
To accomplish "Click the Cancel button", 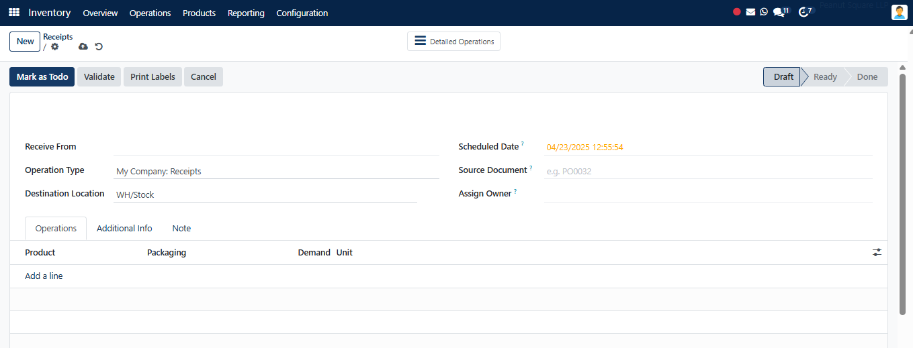I will click(x=204, y=77).
